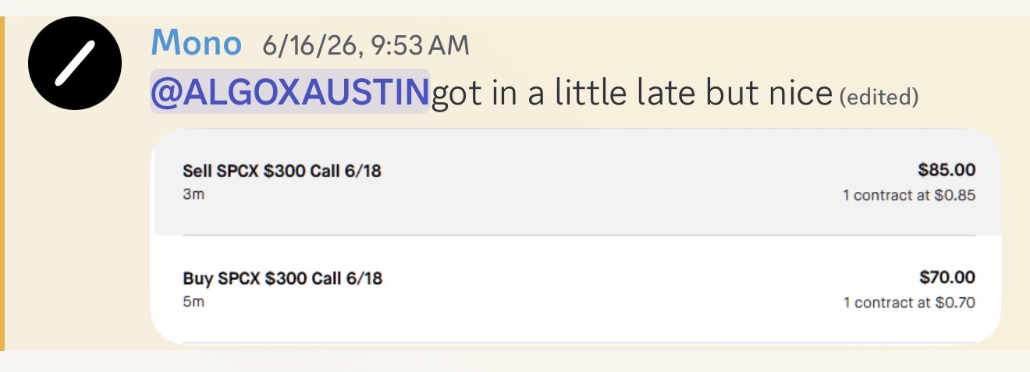Screen dimensions: 1030x372
Task: Click the $85.00 sell amount
Action: click(947, 169)
